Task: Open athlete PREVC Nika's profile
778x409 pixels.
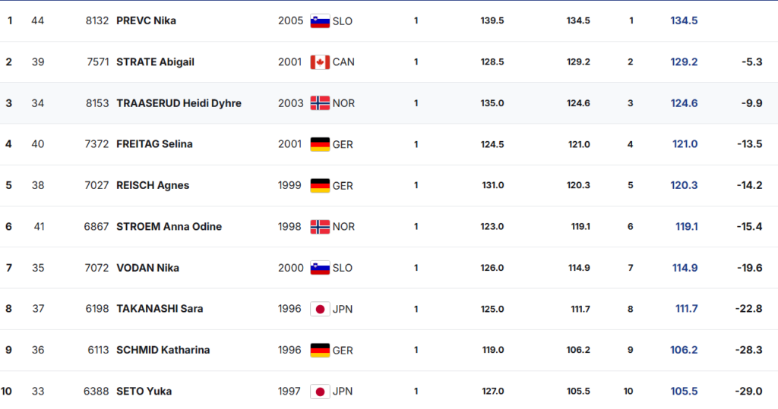Action: 146,21
